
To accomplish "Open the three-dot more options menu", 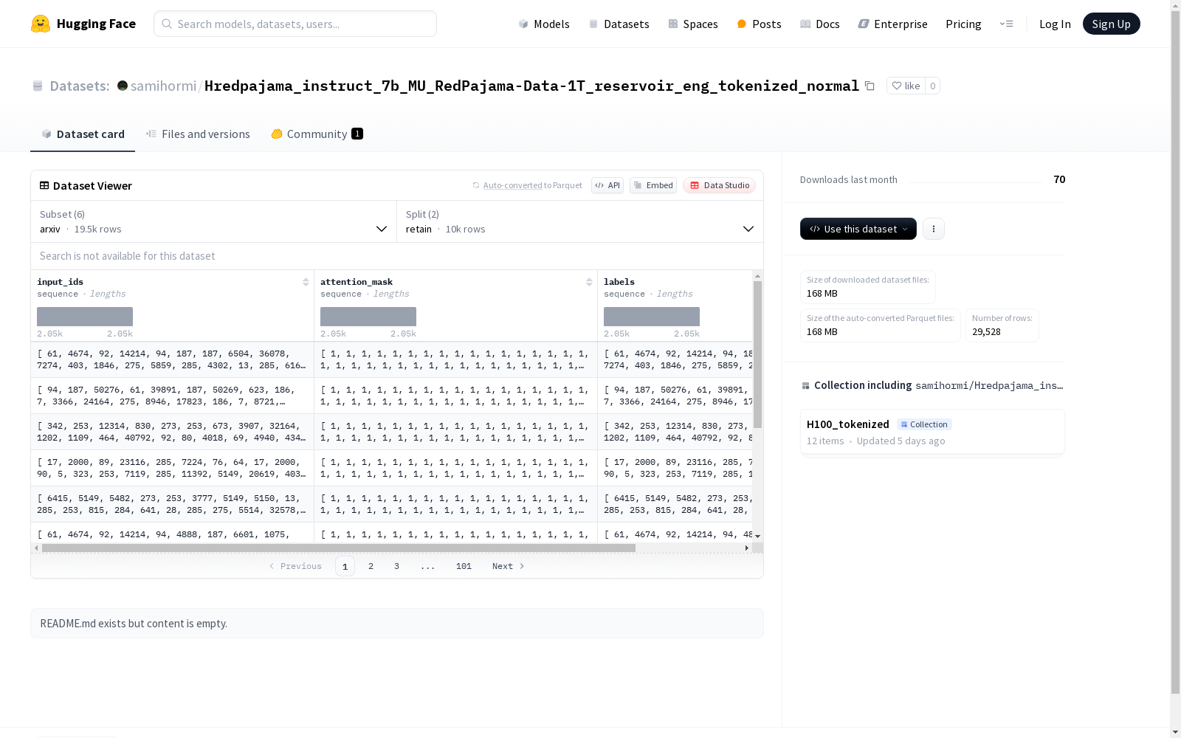I will click(934, 229).
